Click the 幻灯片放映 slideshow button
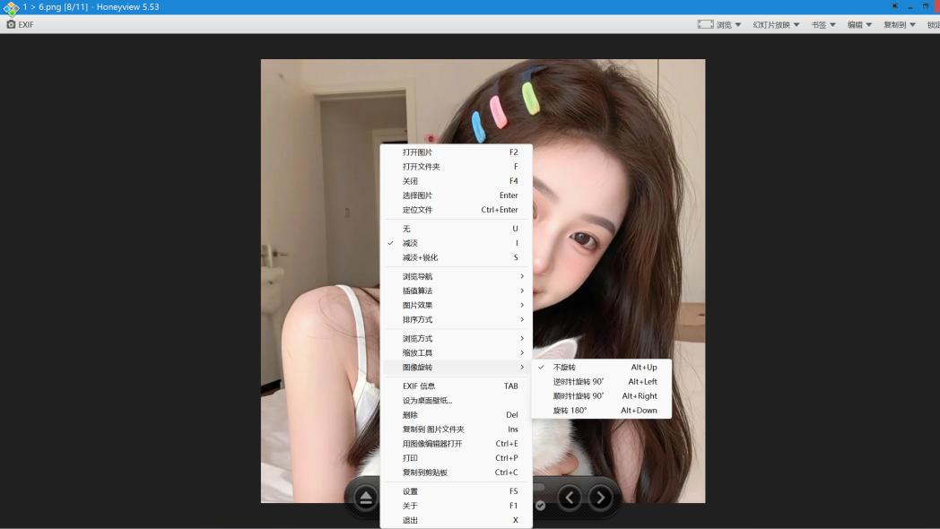940x529 pixels. coord(773,24)
